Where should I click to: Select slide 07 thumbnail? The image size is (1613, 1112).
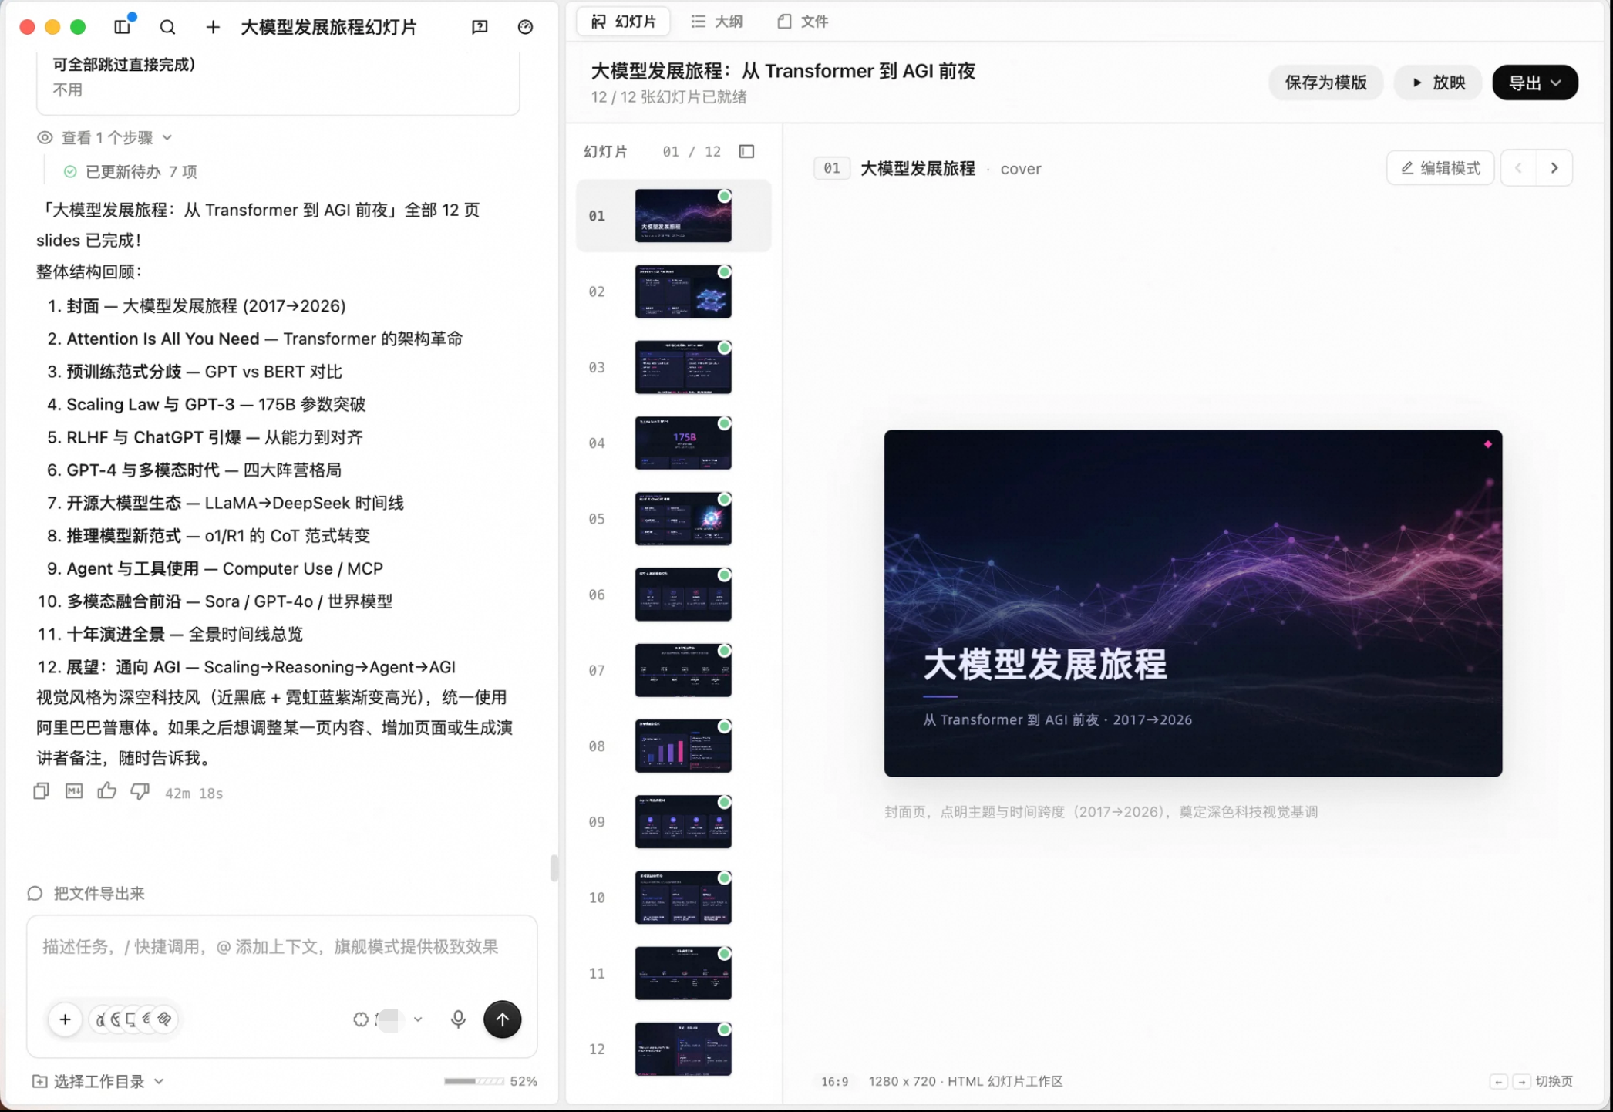click(x=683, y=670)
